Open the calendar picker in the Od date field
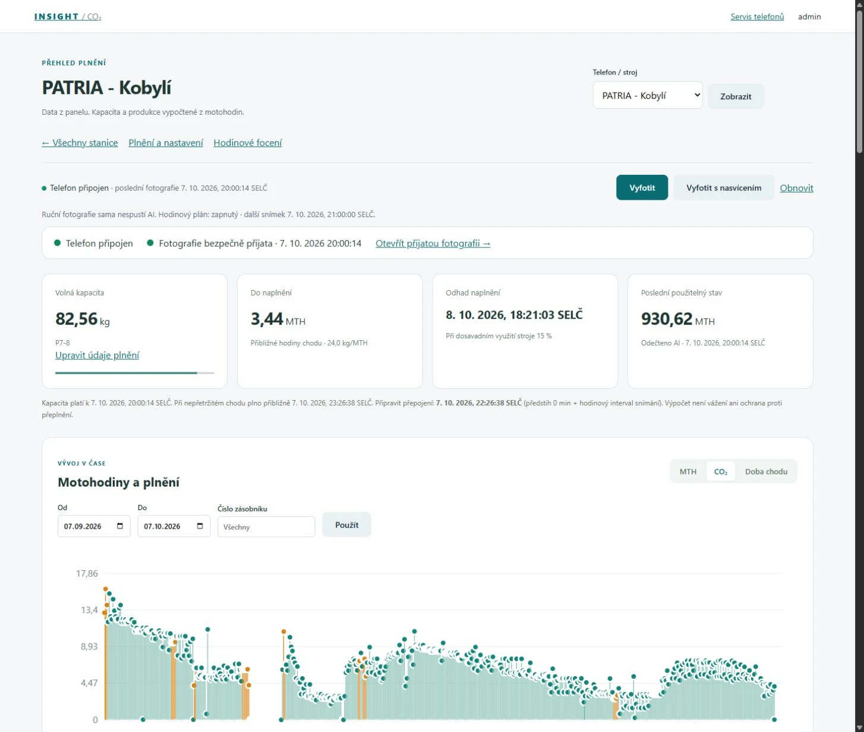 [120, 526]
